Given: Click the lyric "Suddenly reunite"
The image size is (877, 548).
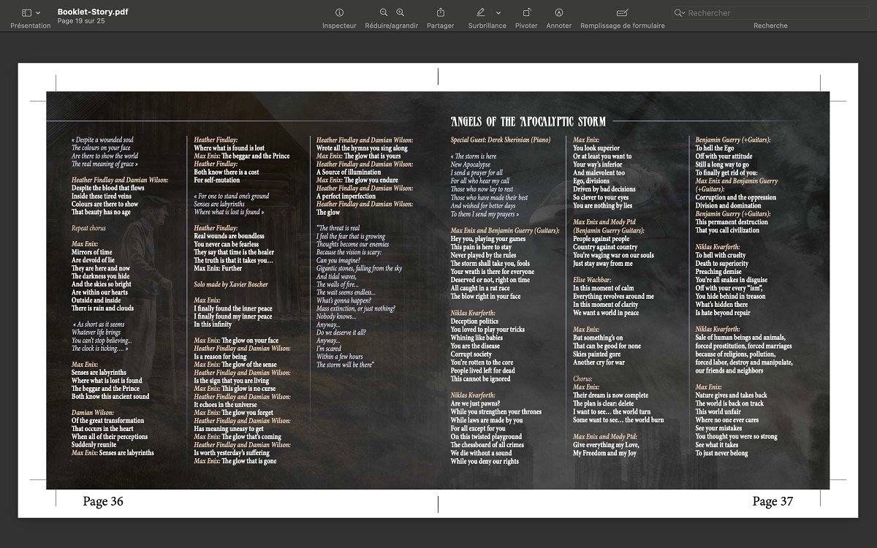Looking at the screenshot, I should 95,445.
